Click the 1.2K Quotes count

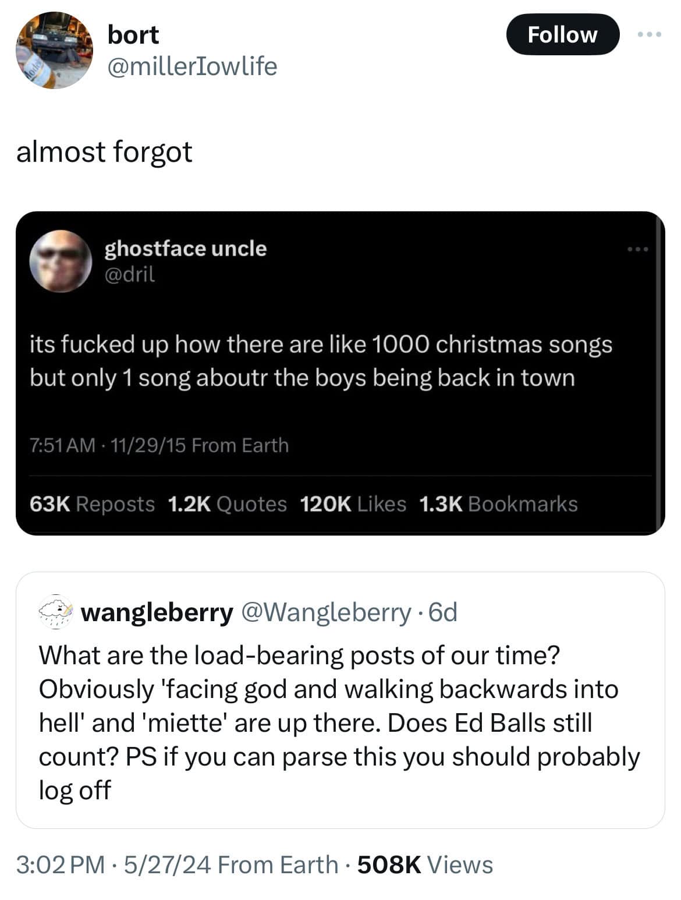pyautogui.click(x=227, y=504)
